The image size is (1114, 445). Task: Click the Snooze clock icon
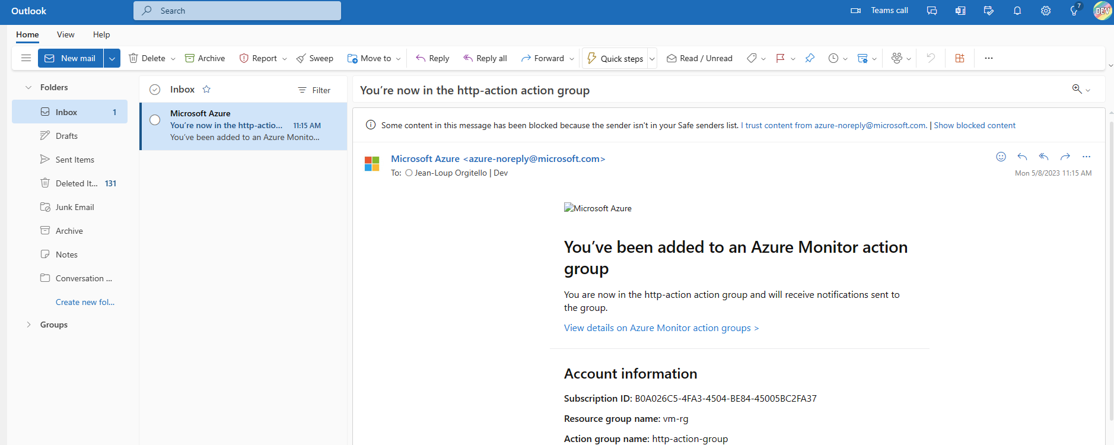(833, 58)
